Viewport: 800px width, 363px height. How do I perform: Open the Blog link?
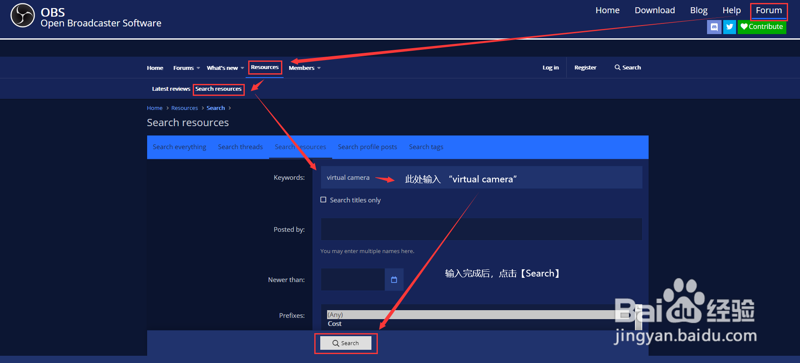point(699,10)
